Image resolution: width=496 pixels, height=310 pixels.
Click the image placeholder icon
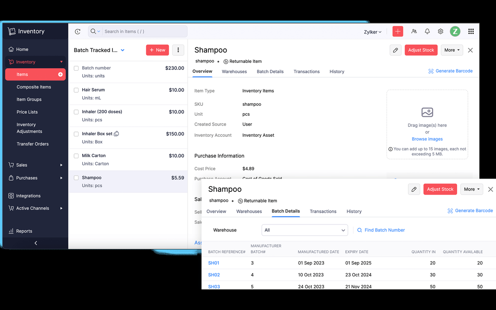point(427,112)
